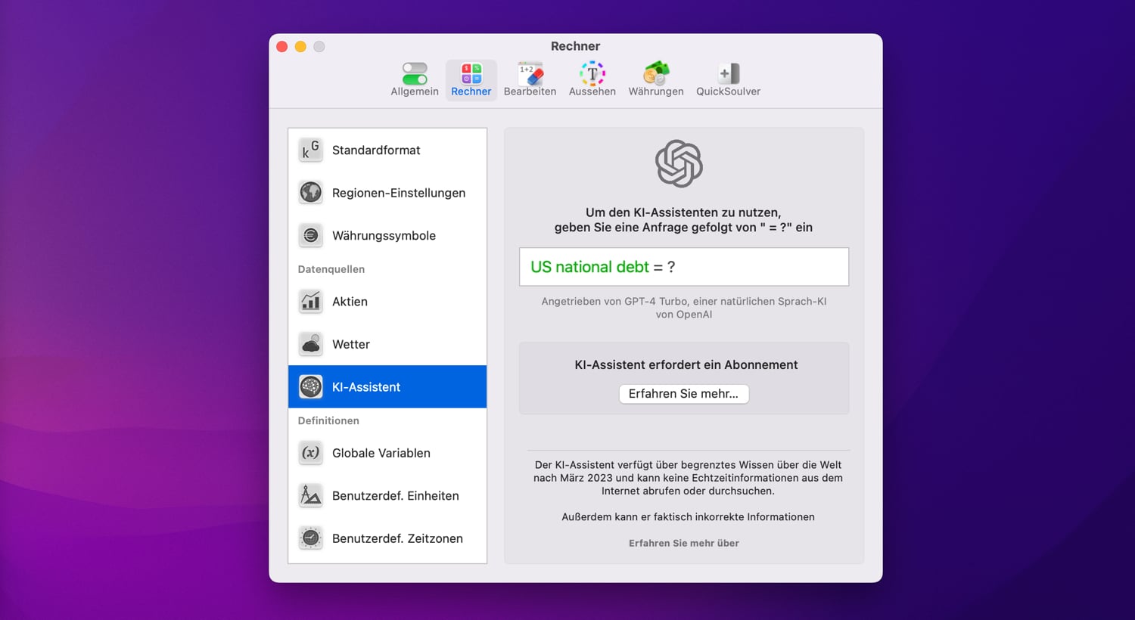Click the Erfahren Sie mehr... button
This screenshot has height=620, width=1135.
(x=684, y=393)
